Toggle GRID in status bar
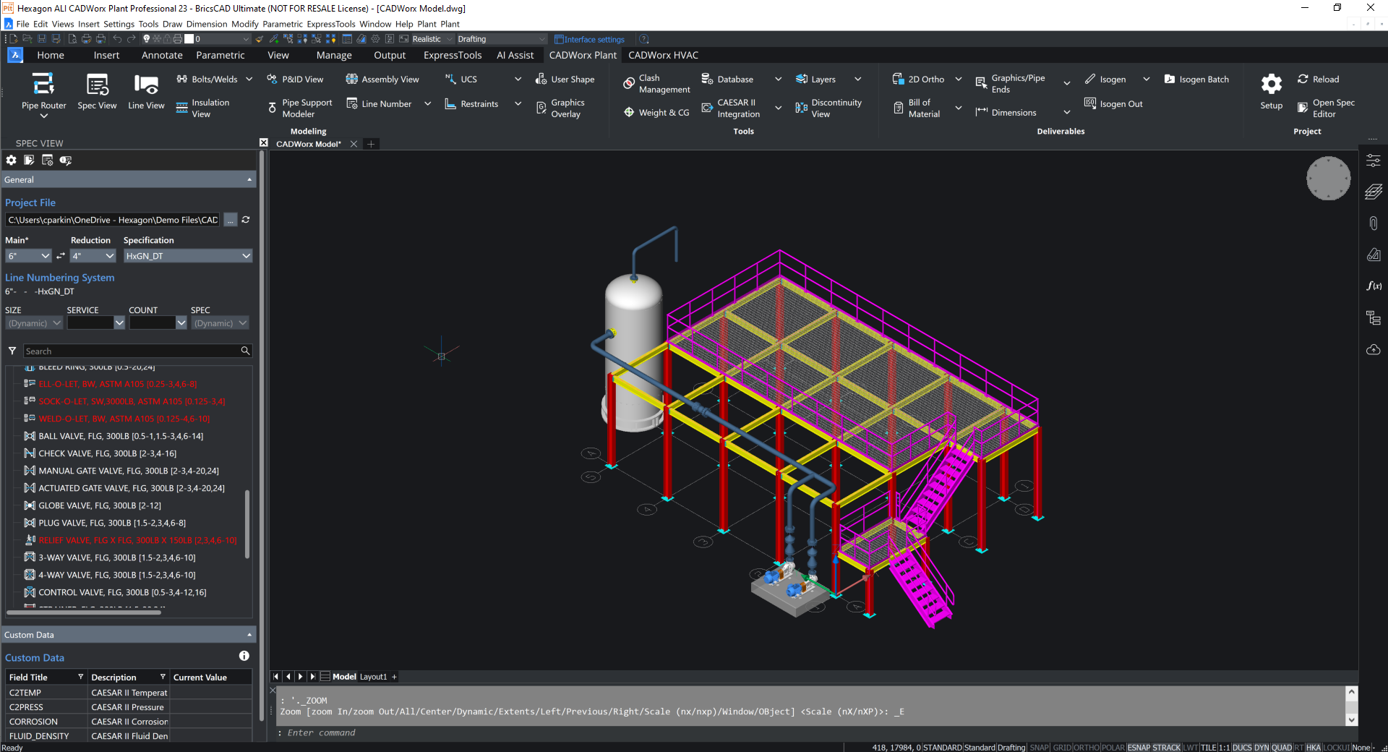Viewport: 1388px width, 752px height. [1062, 748]
